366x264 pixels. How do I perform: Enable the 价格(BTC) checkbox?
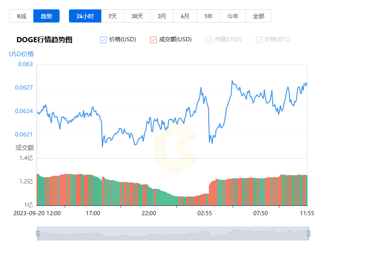pos(259,40)
